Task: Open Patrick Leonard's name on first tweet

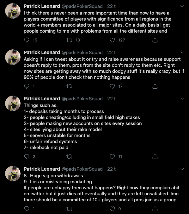Action: coord(42,6)
